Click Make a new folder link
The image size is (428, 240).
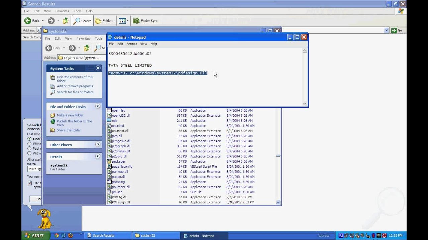(x=70, y=115)
